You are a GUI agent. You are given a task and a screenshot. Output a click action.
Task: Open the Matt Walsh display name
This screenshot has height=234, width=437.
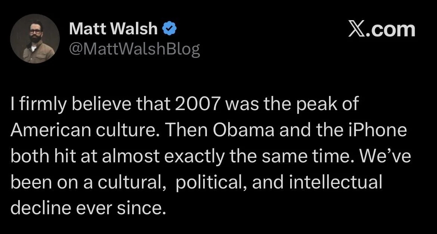pyautogui.click(x=113, y=29)
